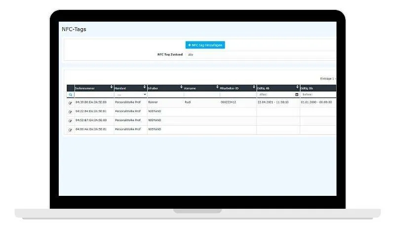Click the Mitarbeiter-ID filter input
The image size is (395, 228).
237,94
